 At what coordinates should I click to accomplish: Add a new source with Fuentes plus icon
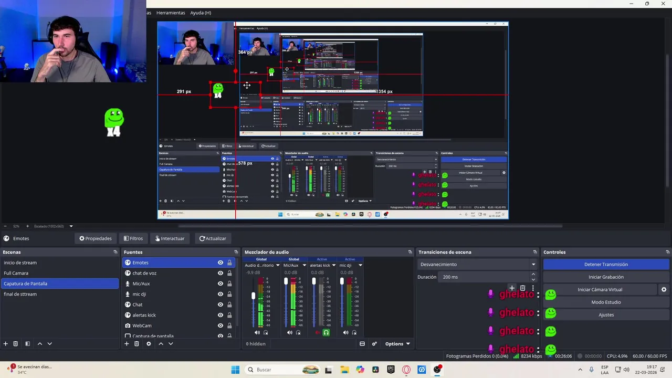point(127,344)
